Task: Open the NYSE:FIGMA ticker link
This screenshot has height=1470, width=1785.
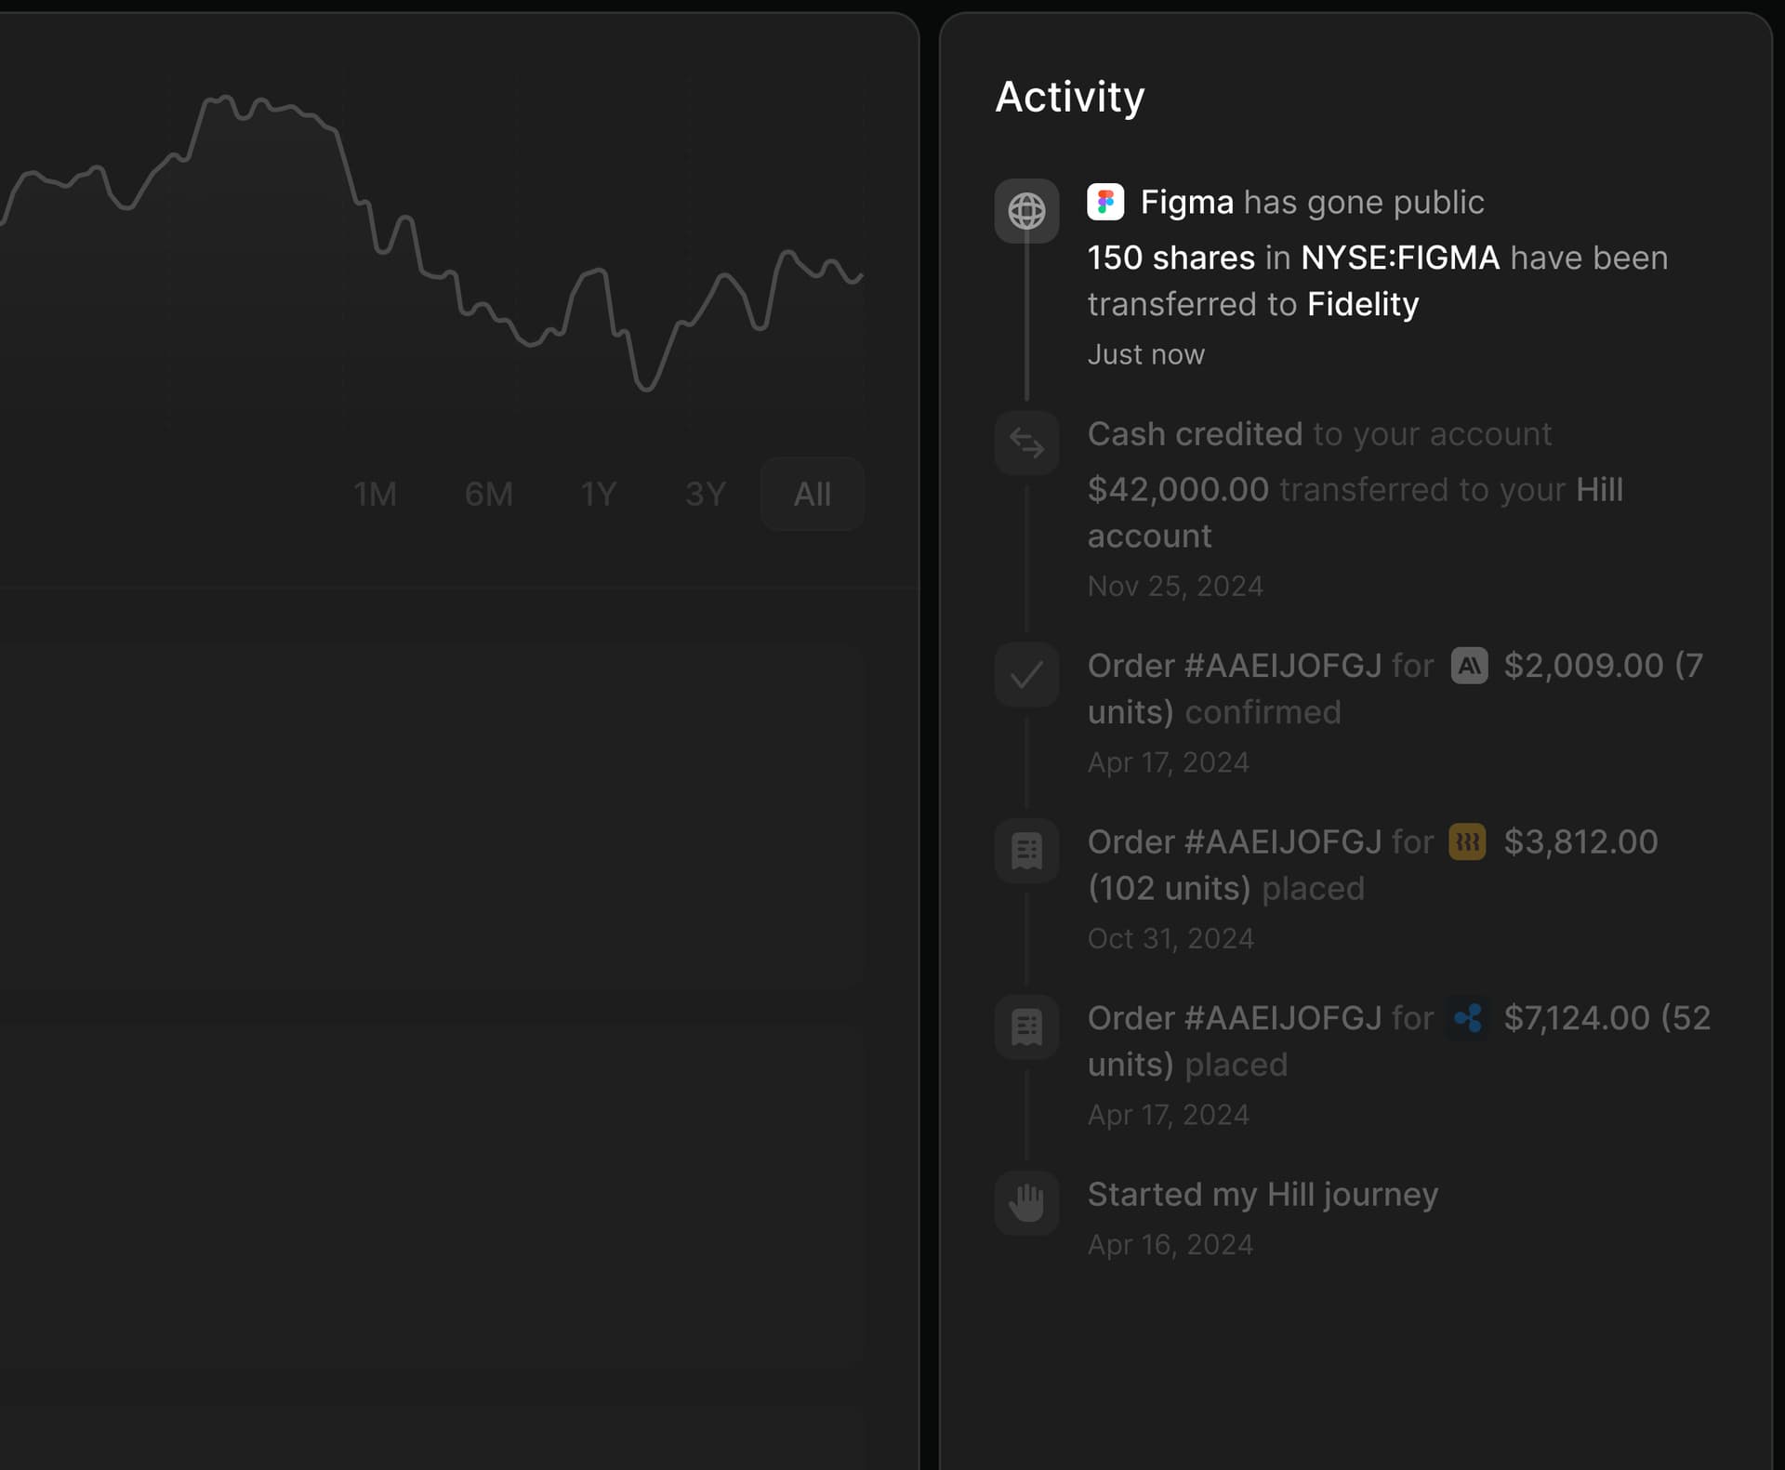Action: pos(1399,258)
